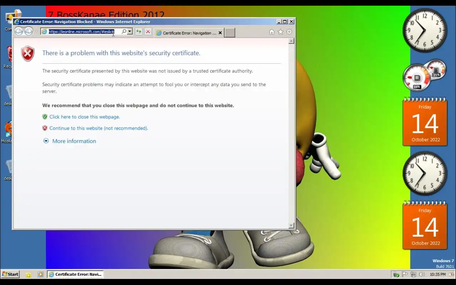The height and width of the screenshot is (285, 456).
Task: Click the upper analog clock gadget
Action: click(x=425, y=30)
